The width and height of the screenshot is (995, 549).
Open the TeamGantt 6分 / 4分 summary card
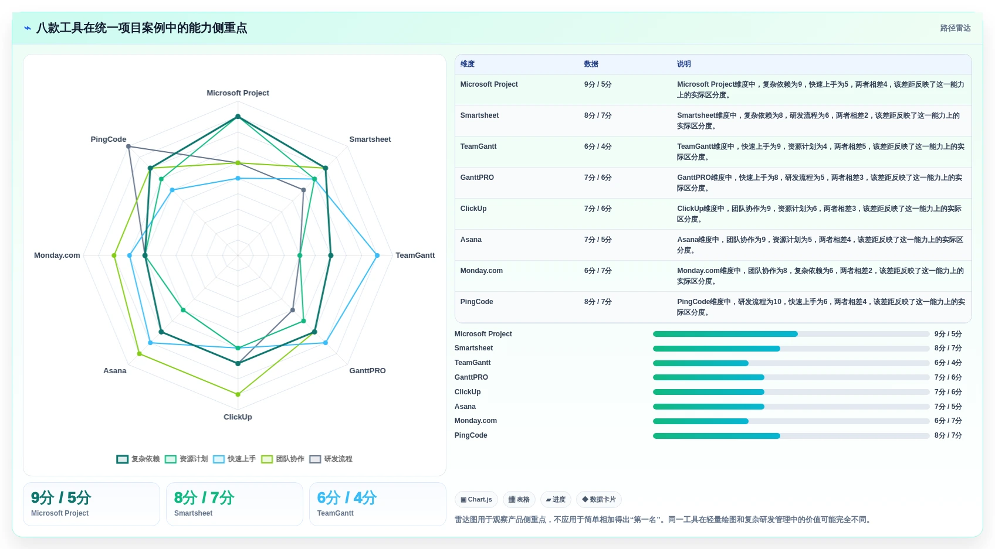(x=378, y=504)
